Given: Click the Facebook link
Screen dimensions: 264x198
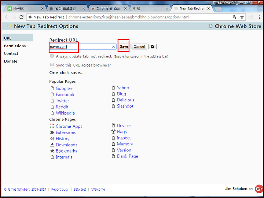Looking at the screenshot, I should pos(65,94).
